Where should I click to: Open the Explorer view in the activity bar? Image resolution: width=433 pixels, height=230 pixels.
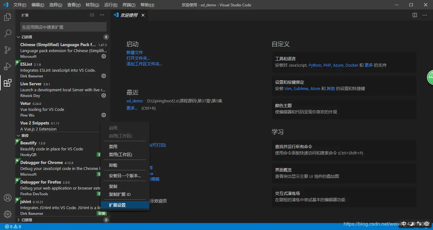[7, 17]
